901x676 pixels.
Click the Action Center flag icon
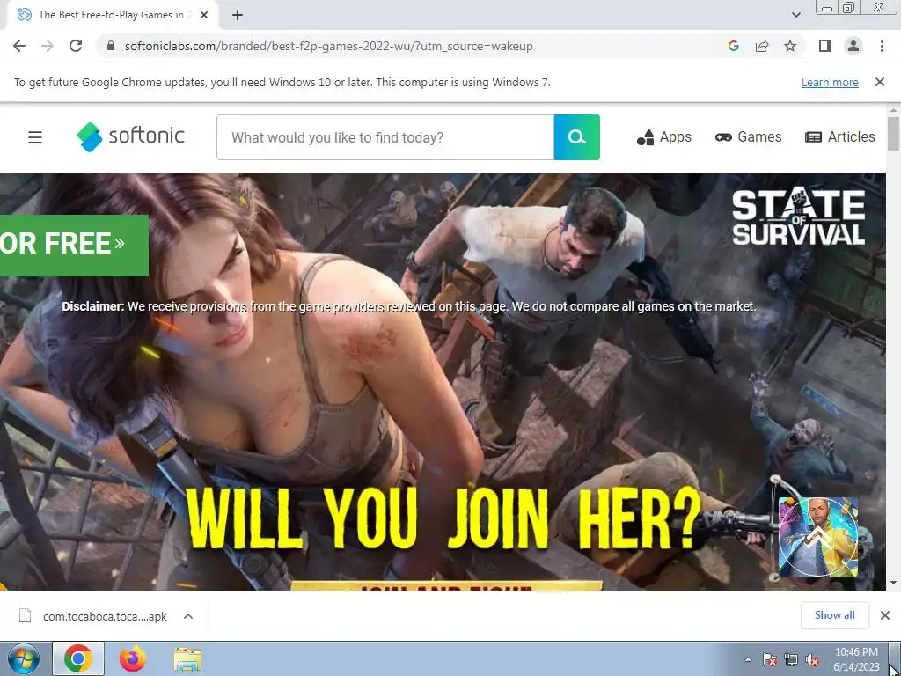[x=769, y=660]
